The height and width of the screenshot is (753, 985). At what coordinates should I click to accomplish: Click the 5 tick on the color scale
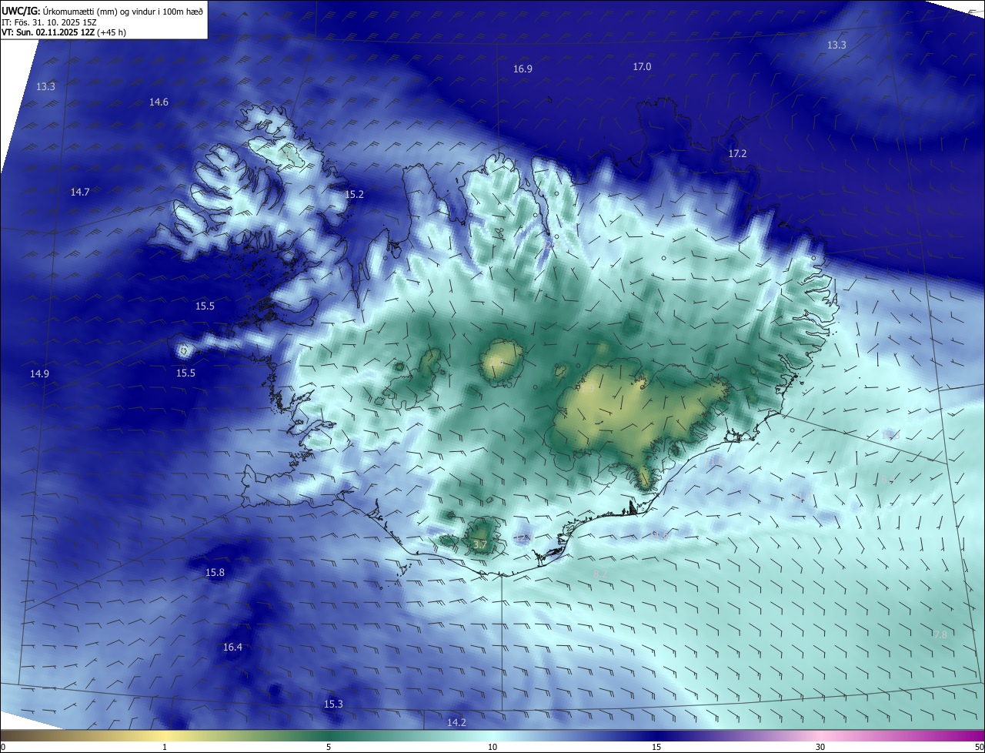pyautogui.click(x=329, y=747)
